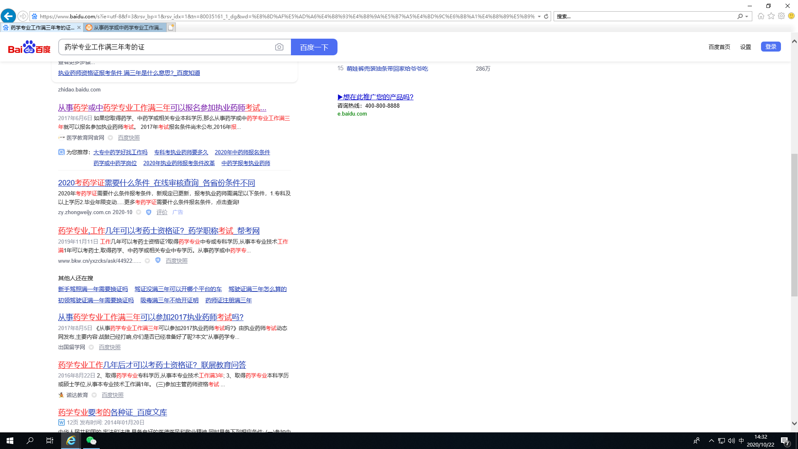Open a new blank tab

171,27
